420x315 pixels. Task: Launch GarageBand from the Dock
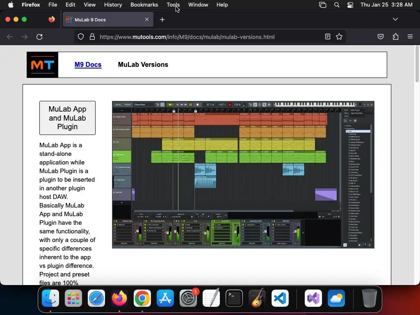click(x=257, y=298)
